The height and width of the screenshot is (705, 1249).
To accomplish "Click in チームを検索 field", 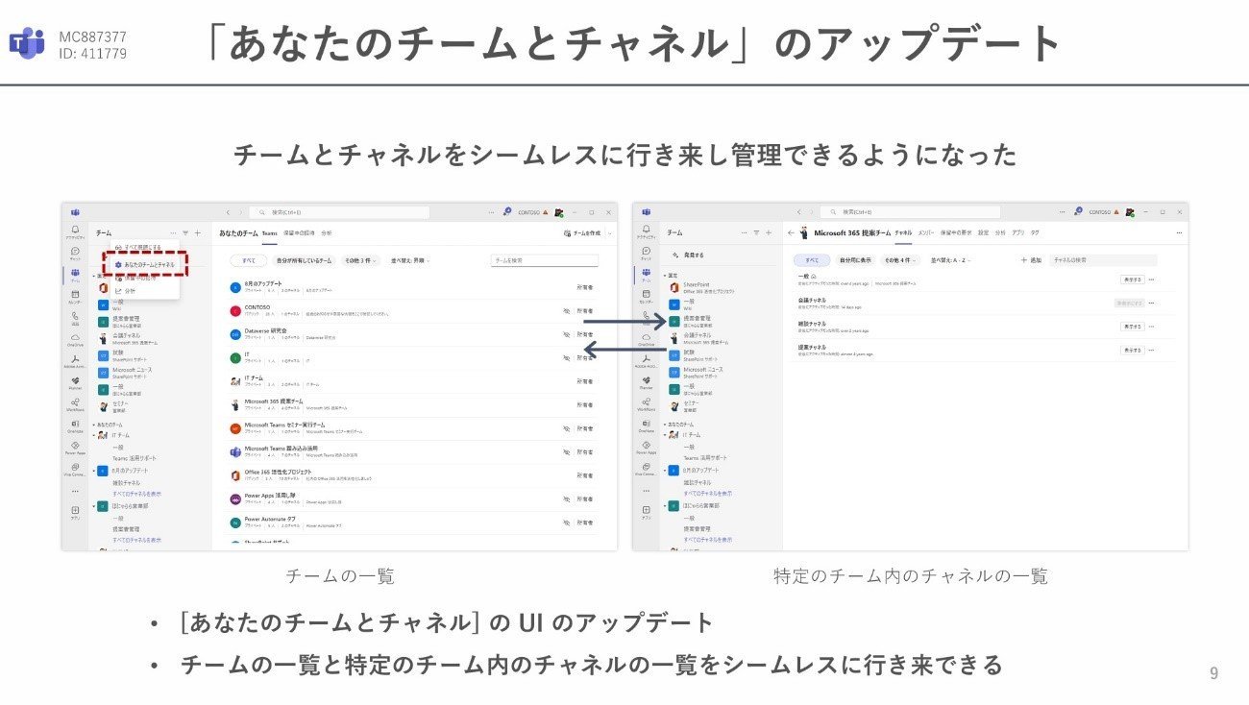I will pos(544,260).
